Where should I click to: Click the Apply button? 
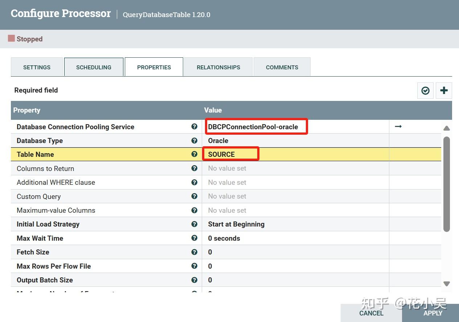tap(433, 313)
